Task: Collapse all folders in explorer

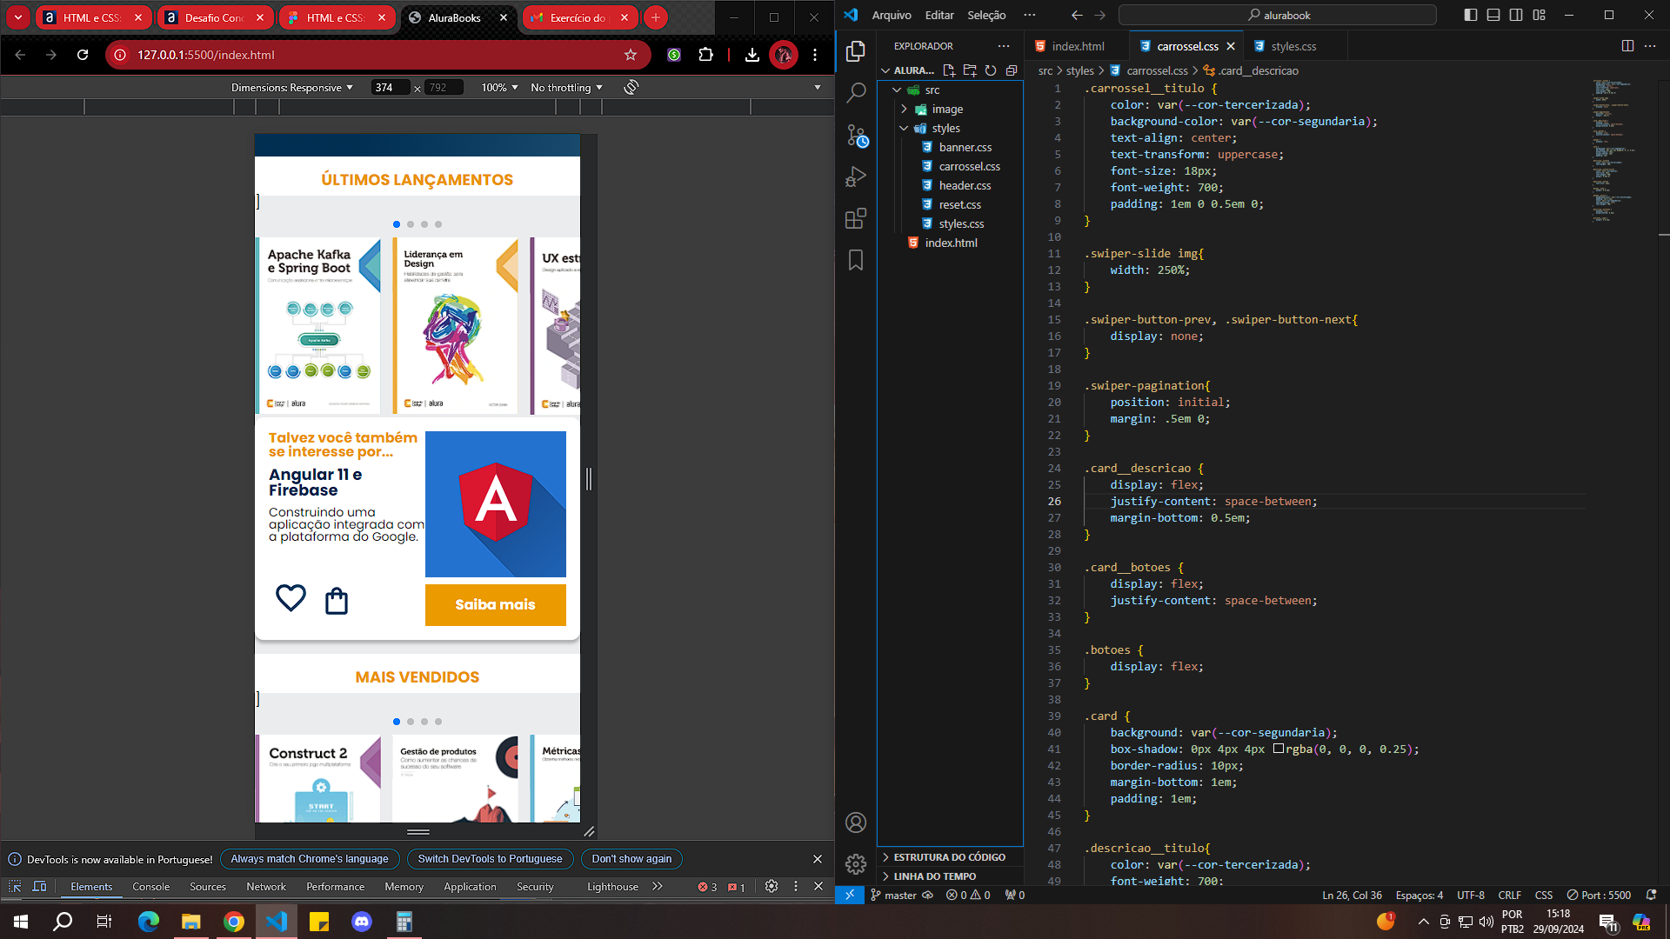Action: (1012, 70)
